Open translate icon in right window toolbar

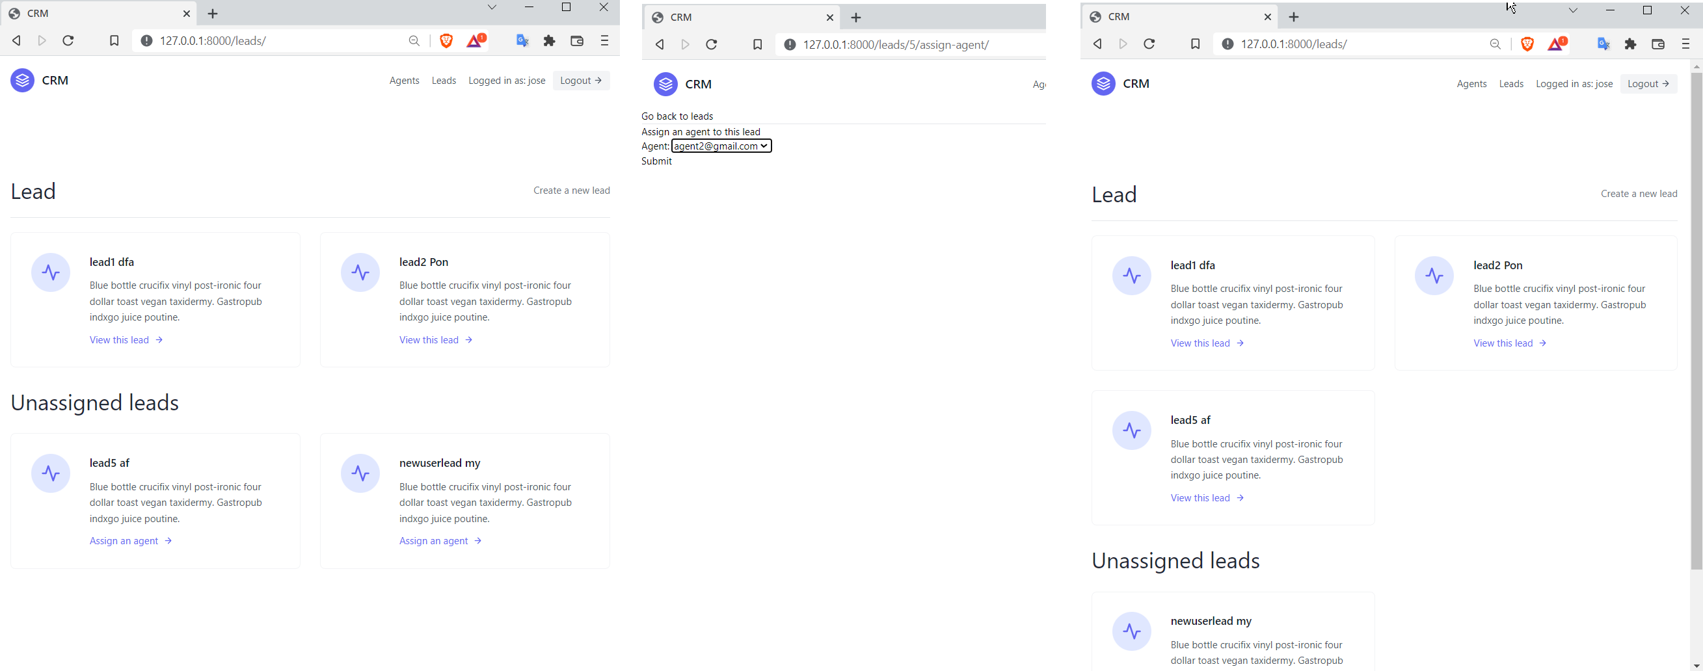coord(1603,44)
